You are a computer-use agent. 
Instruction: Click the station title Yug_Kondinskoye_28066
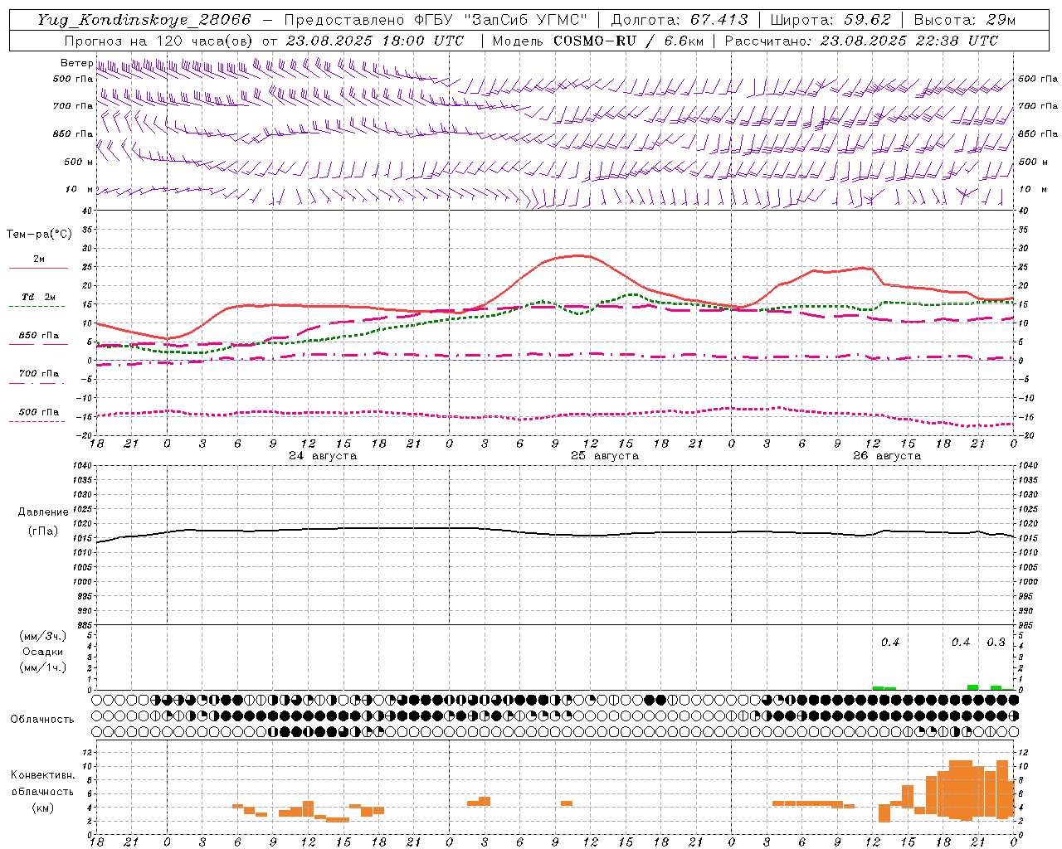point(144,20)
